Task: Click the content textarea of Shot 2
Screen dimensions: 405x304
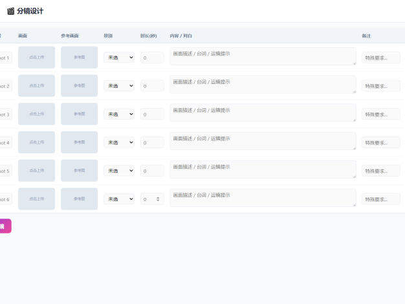Action: pos(263,85)
